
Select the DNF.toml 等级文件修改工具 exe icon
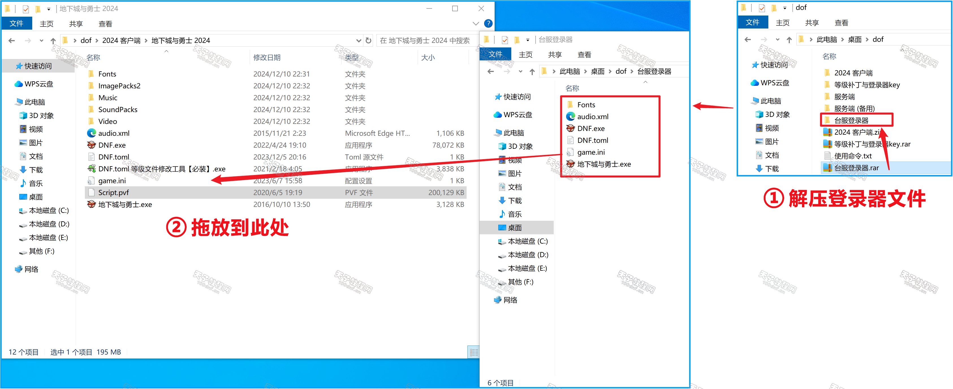click(x=91, y=169)
